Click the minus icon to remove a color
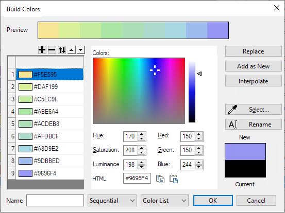Image resolution: width=285 pixels, height=213 pixels. point(52,50)
